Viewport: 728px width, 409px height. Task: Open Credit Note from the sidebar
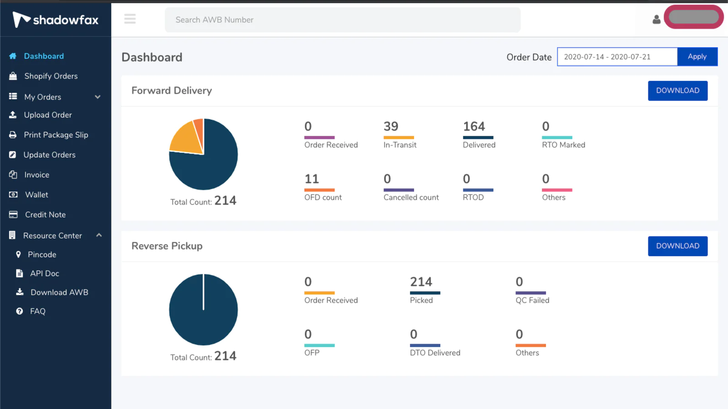pos(12,214)
